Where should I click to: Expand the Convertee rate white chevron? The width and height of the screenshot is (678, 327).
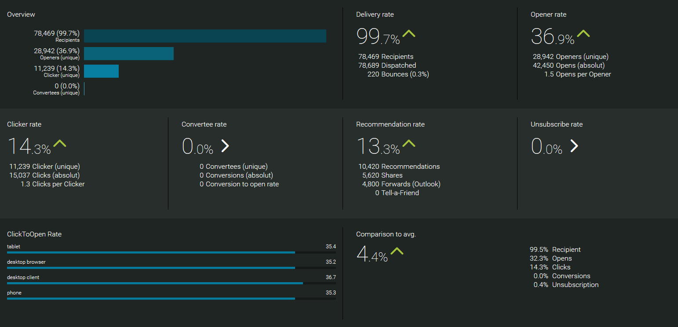225,145
